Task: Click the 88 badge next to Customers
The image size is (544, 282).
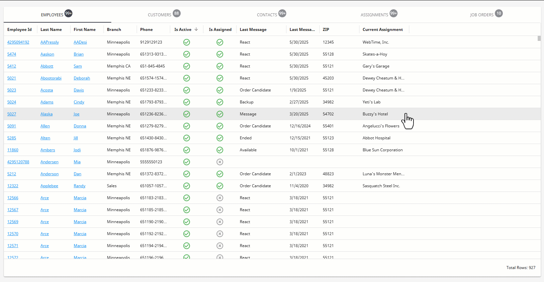Action: point(177,13)
